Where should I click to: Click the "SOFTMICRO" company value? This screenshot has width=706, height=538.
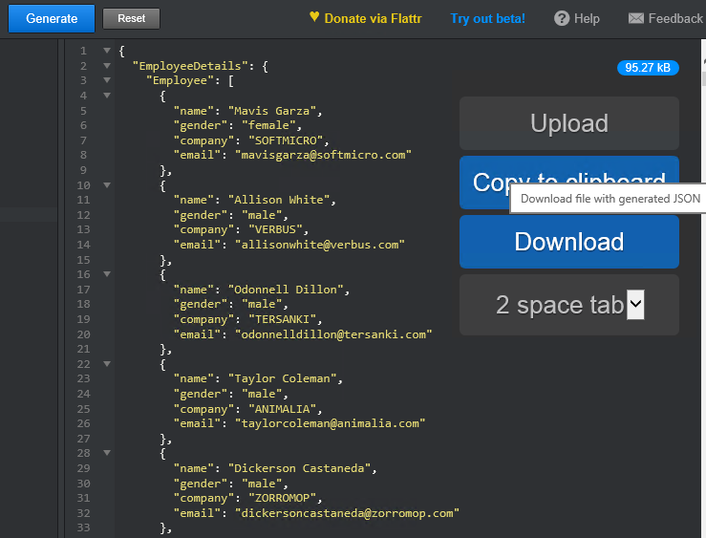(x=286, y=140)
